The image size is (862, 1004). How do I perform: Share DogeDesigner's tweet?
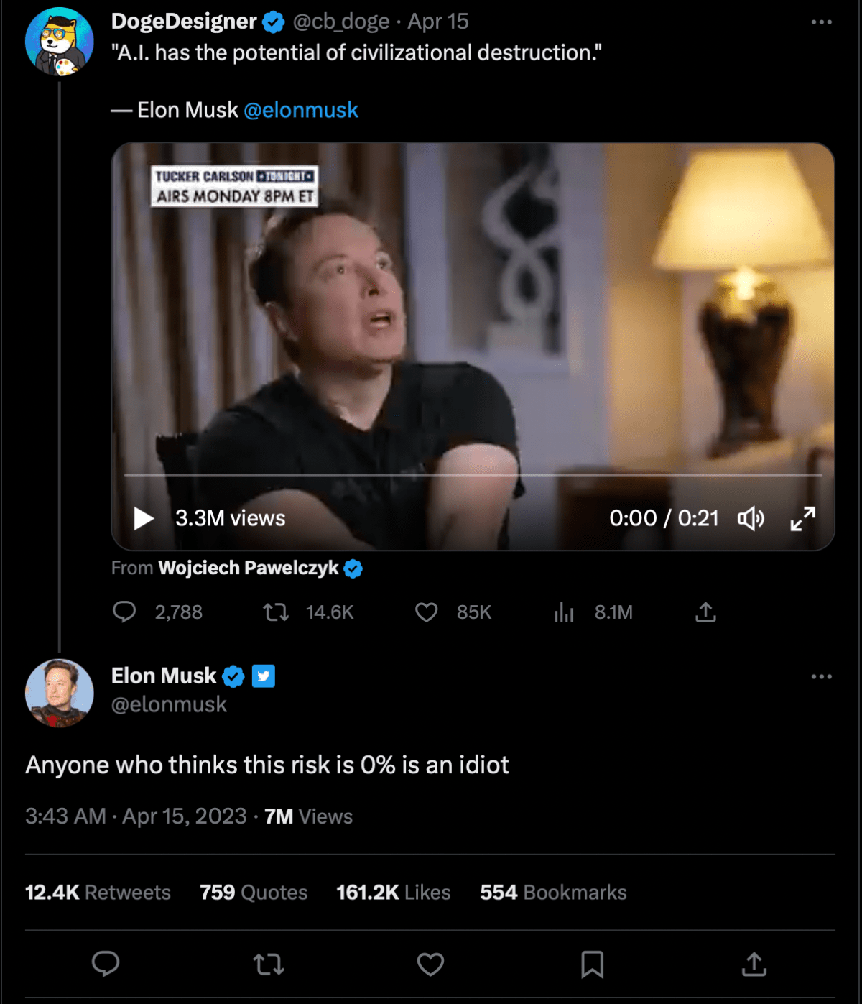pos(705,612)
